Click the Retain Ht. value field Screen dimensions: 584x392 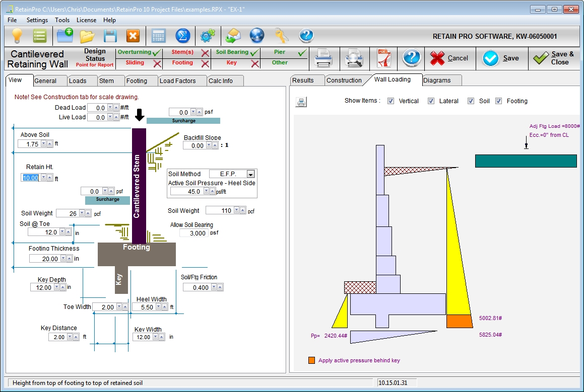31,178
